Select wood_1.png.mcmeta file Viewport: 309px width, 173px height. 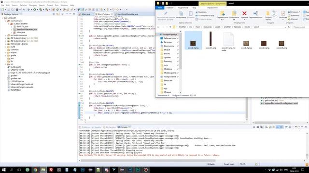pyautogui.click(x=228, y=41)
